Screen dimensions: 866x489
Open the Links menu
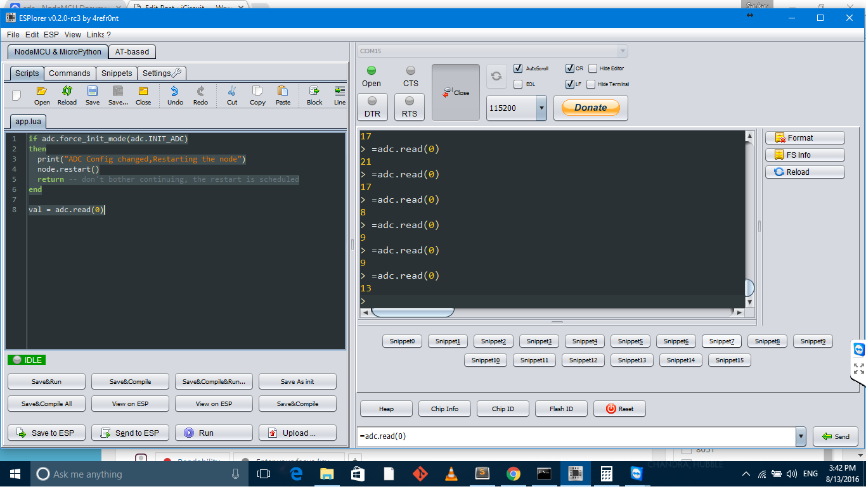96,34
